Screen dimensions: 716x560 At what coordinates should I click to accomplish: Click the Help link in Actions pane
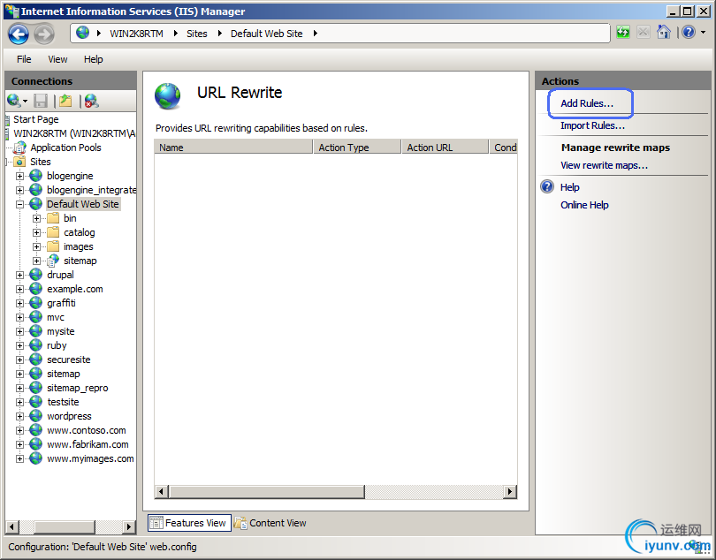click(x=569, y=187)
